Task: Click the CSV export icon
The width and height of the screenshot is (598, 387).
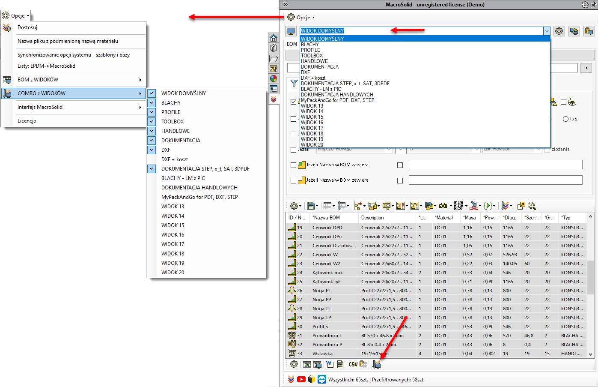Action: coord(353,364)
